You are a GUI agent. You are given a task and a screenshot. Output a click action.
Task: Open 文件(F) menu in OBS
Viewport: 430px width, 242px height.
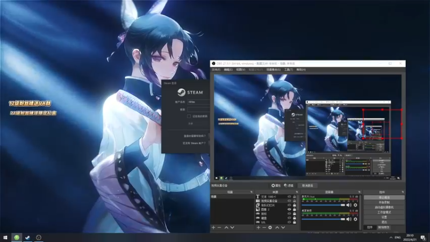216,70
